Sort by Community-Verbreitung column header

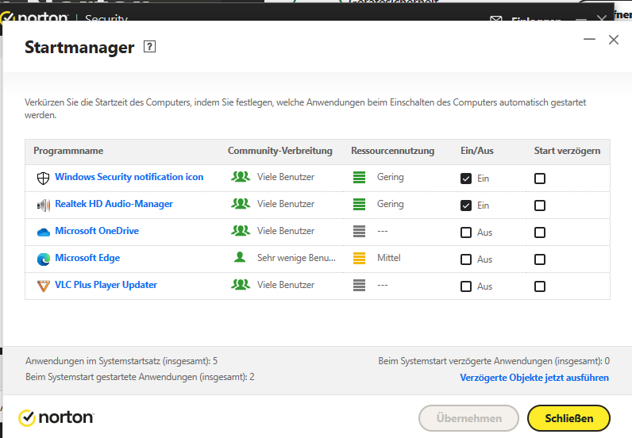(x=280, y=151)
